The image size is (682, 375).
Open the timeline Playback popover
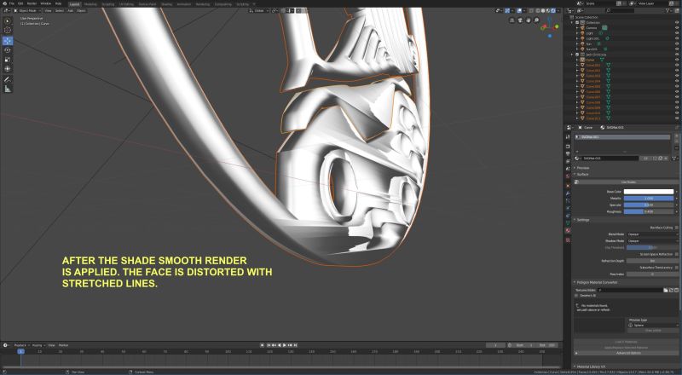(x=20, y=345)
